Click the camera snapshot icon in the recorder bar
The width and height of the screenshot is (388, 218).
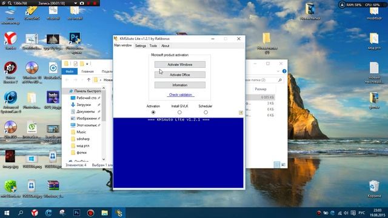click(x=82, y=3)
